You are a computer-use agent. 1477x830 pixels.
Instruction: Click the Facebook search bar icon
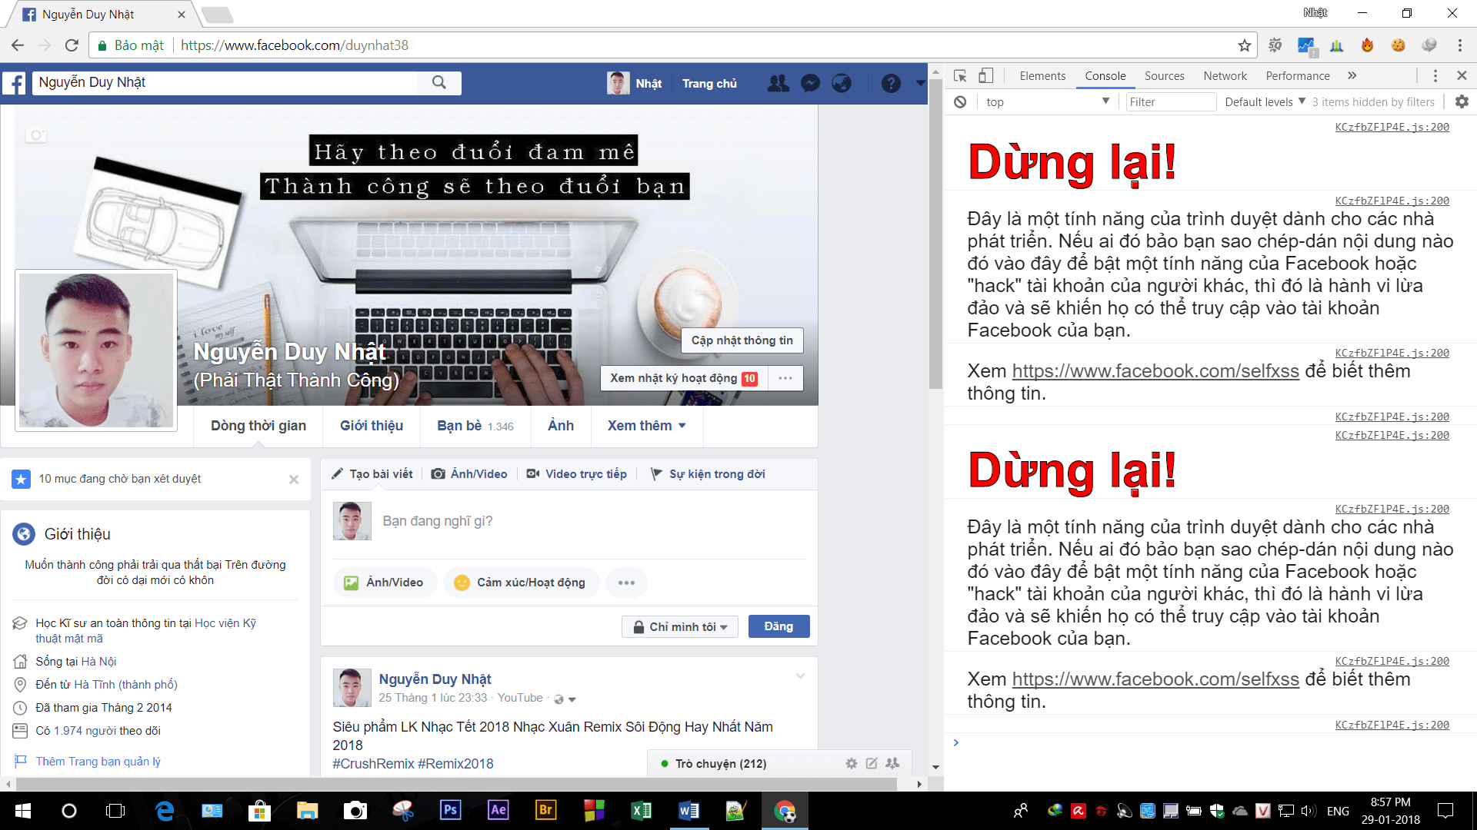tap(438, 82)
